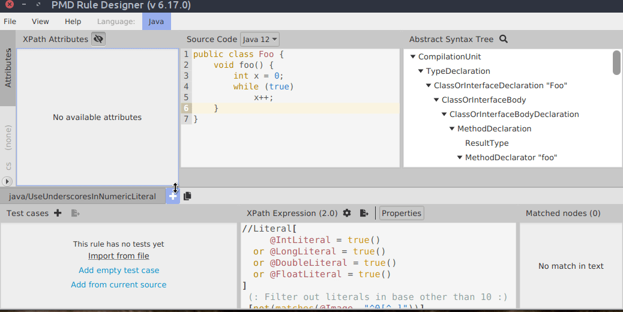Image resolution: width=623 pixels, height=312 pixels.
Task: Open the Java 12 language version dropdown
Action: 260,39
